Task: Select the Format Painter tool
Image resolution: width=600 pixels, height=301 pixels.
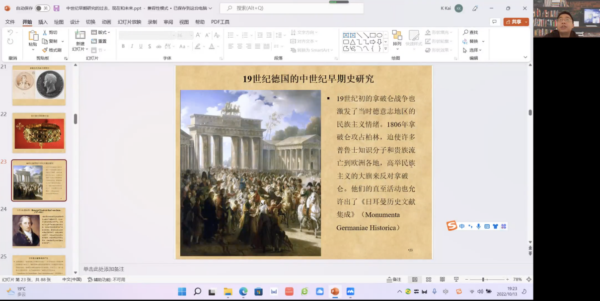Action: (52, 50)
